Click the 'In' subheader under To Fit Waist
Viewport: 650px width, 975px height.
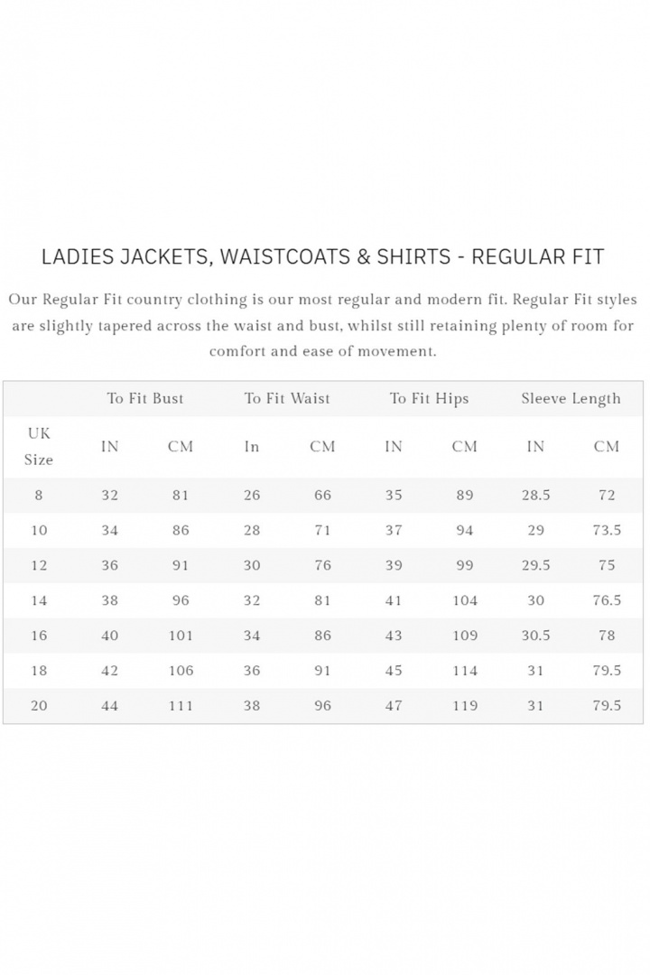[252, 446]
